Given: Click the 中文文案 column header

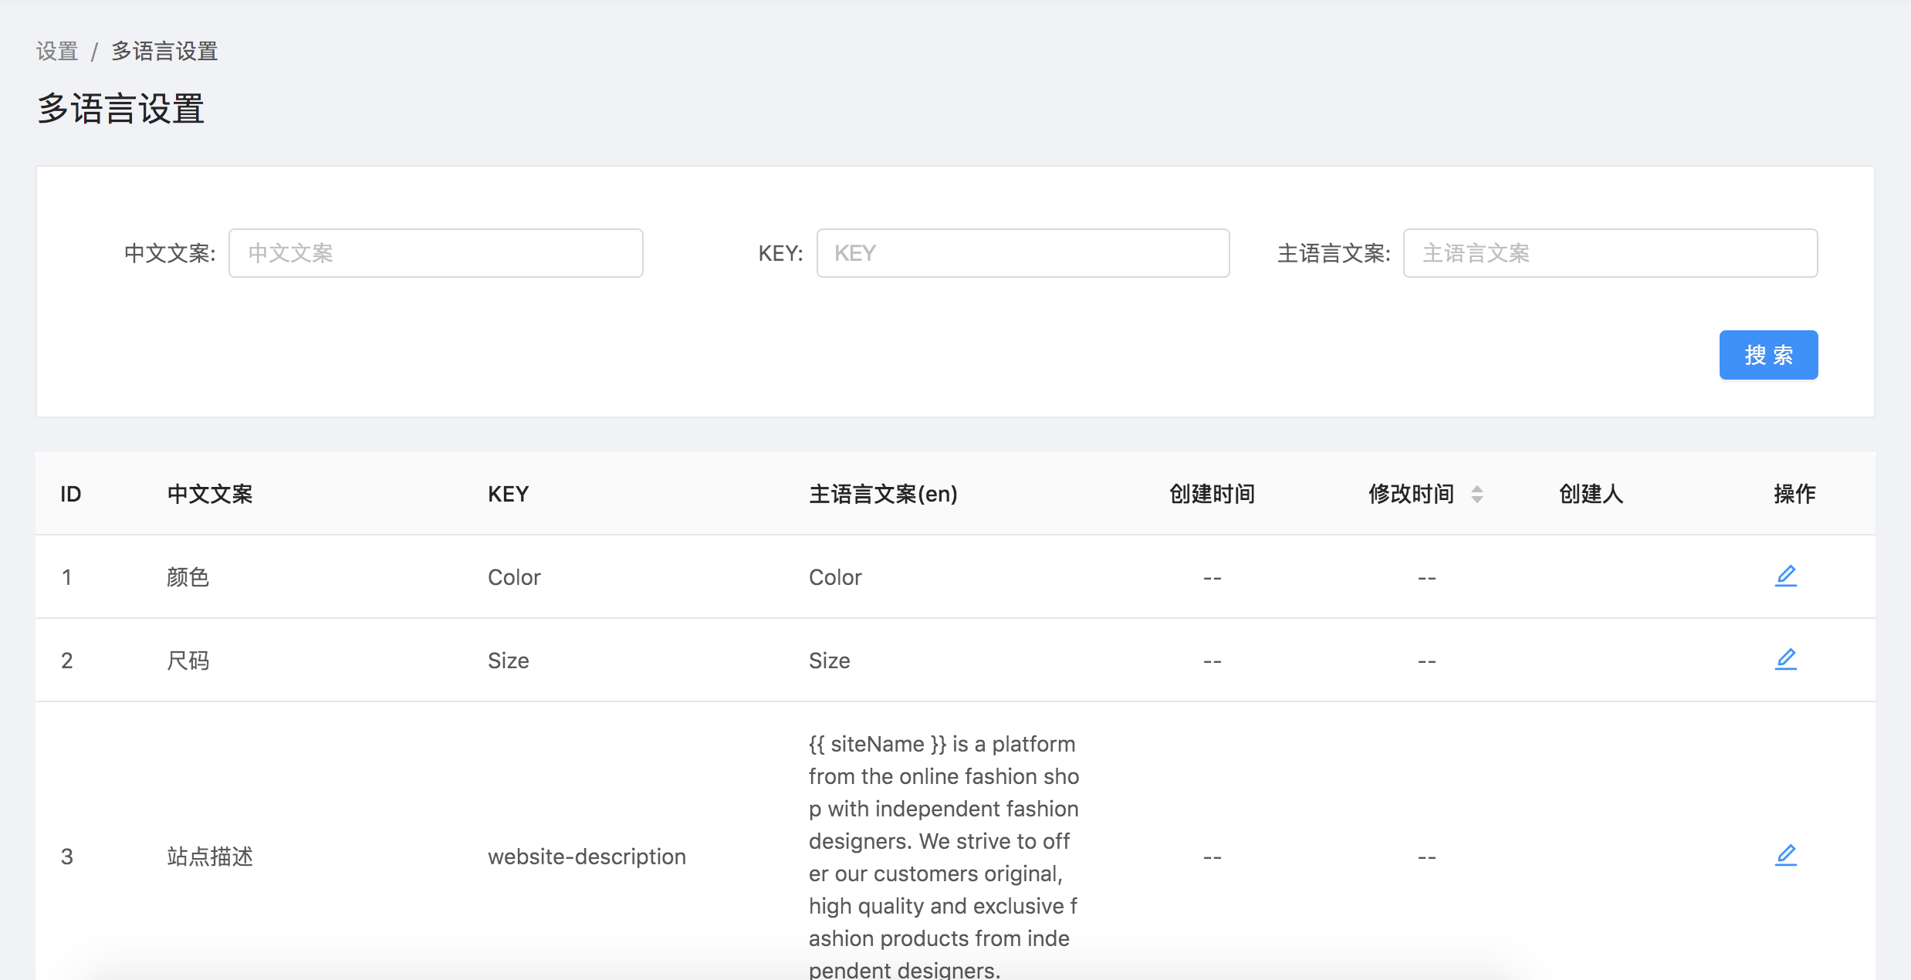Looking at the screenshot, I should pos(210,494).
